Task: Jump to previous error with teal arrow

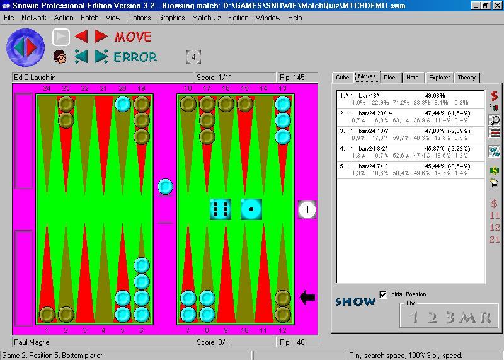Action: (81, 57)
